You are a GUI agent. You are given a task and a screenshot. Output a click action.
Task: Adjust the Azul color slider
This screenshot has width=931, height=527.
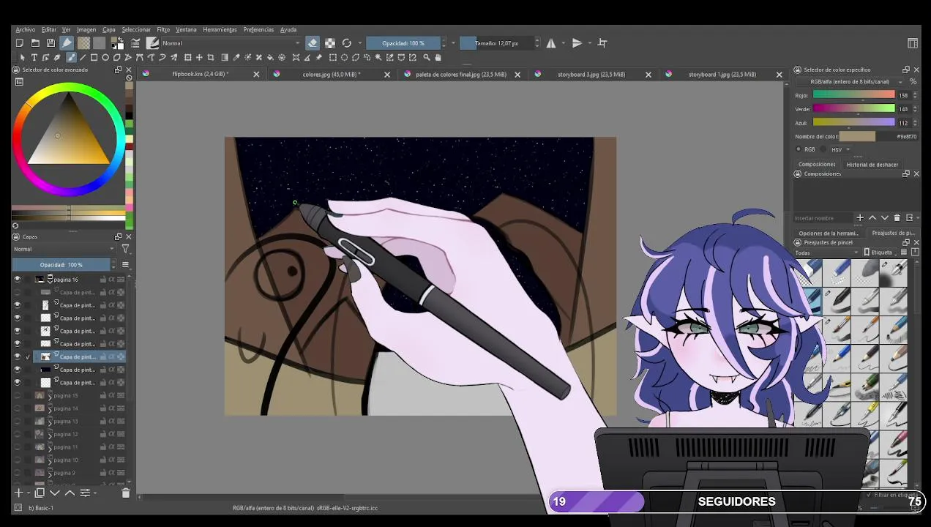pos(853,122)
